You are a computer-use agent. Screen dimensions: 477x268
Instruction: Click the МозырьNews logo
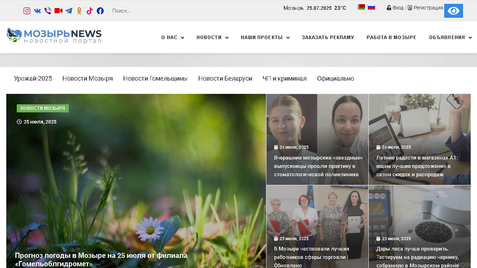[54, 36]
